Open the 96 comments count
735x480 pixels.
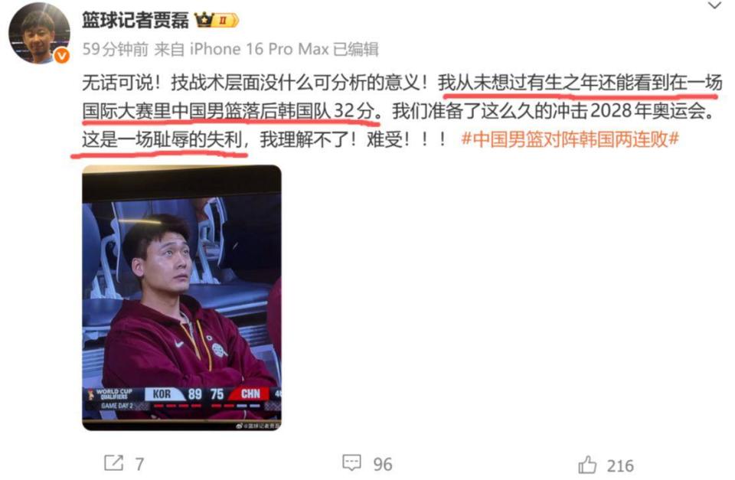click(x=383, y=465)
